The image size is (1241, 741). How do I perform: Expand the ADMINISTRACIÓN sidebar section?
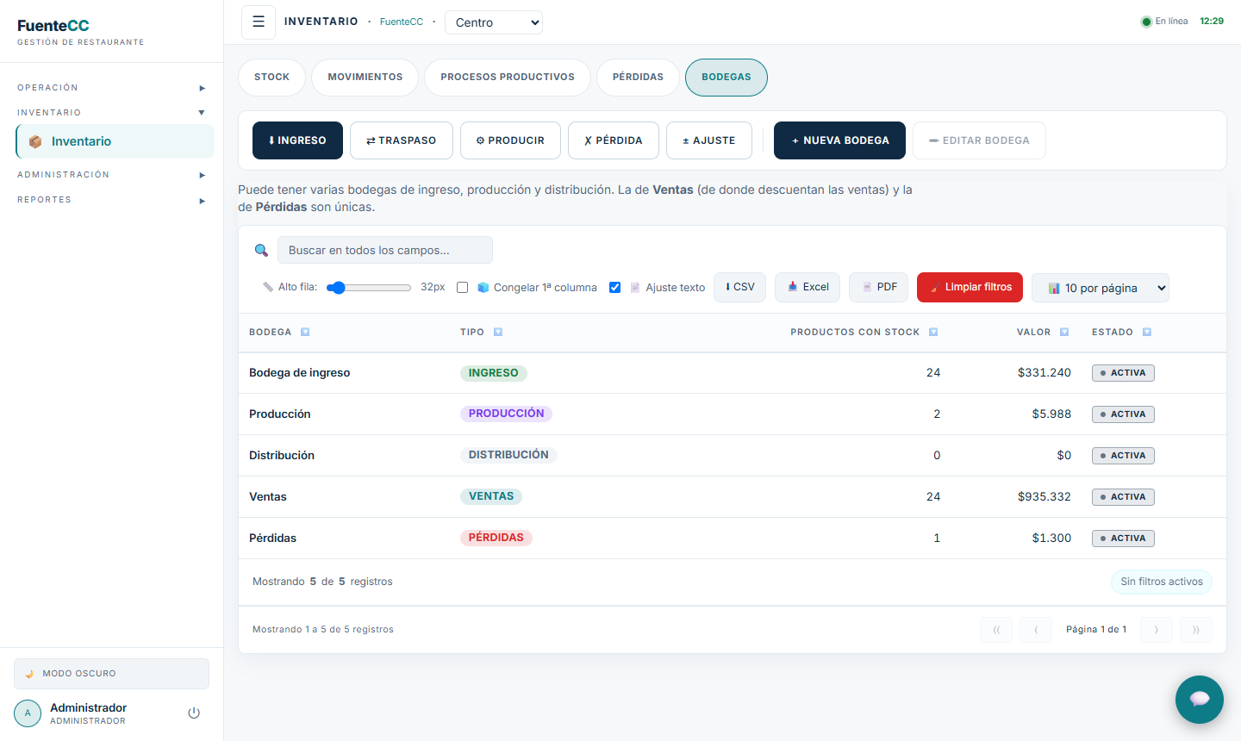pos(112,175)
